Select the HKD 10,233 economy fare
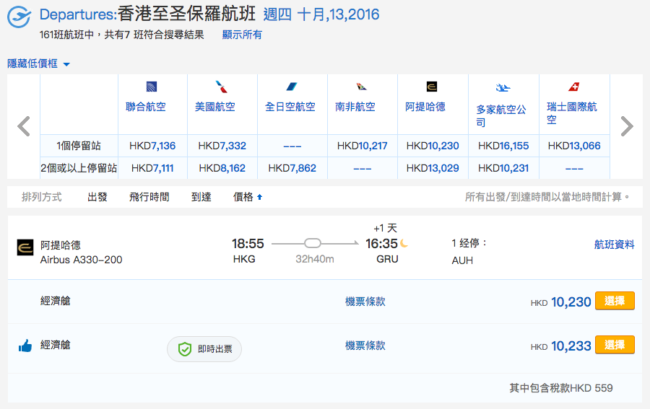Image resolution: width=650 pixels, height=409 pixels. point(615,345)
